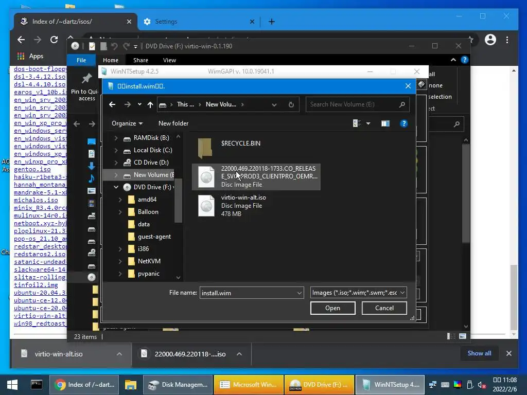527x395 pixels.
Task: Open Explorer View ribbon tab
Action: pos(169,60)
